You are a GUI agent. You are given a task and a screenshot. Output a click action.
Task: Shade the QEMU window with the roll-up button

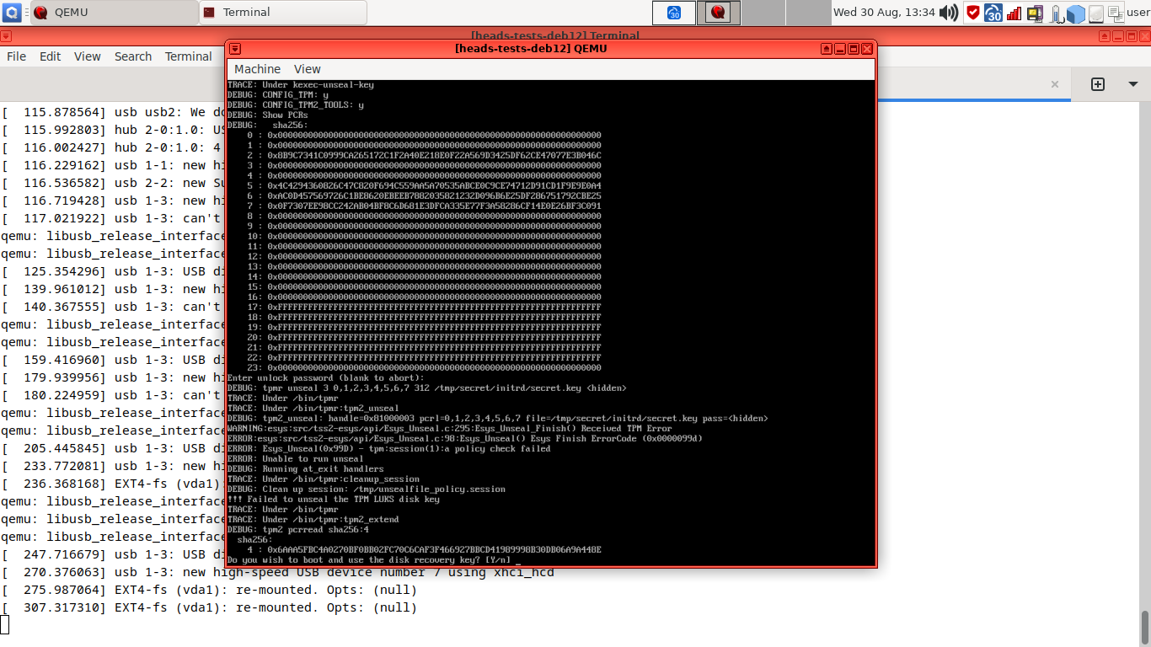826,49
